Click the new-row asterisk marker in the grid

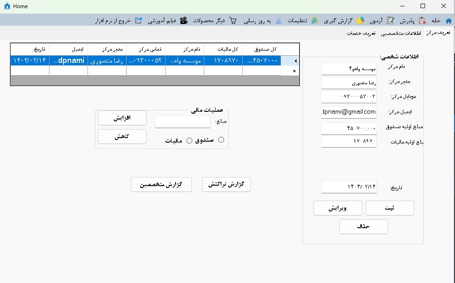click(294, 71)
